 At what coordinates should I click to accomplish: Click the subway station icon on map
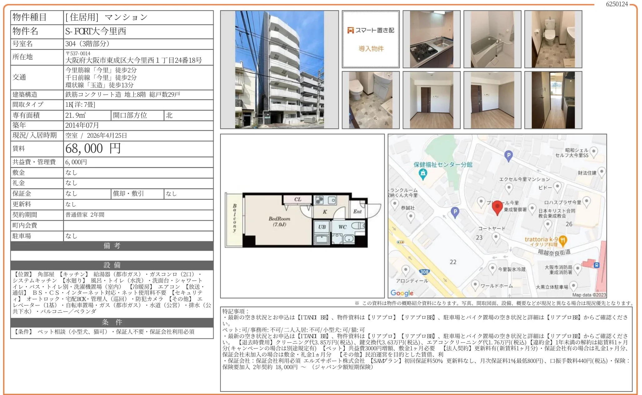[597, 265]
